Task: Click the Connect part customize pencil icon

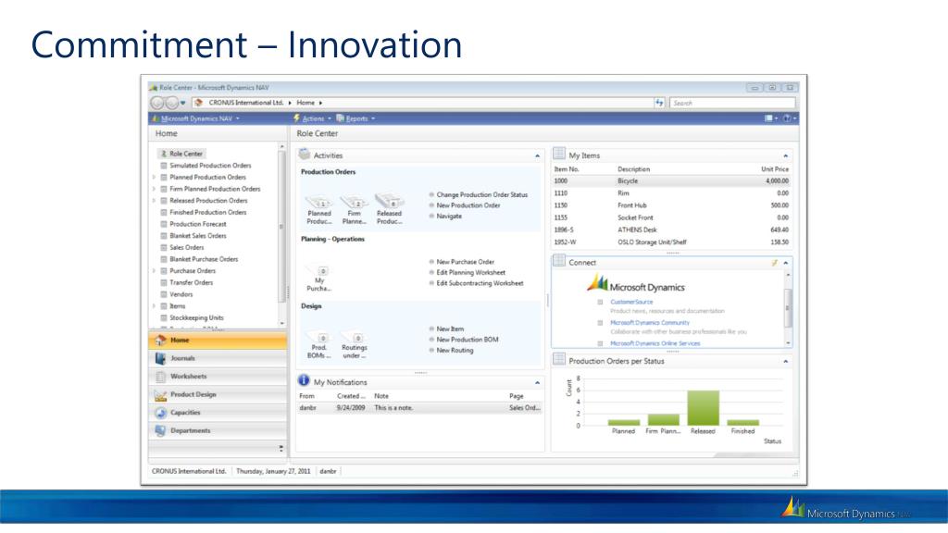Action: pyautogui.click(x=774, y=263)
